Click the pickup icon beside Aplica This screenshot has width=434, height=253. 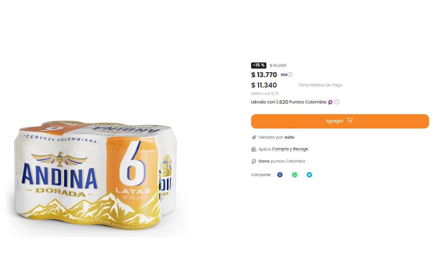click(254, 149)
